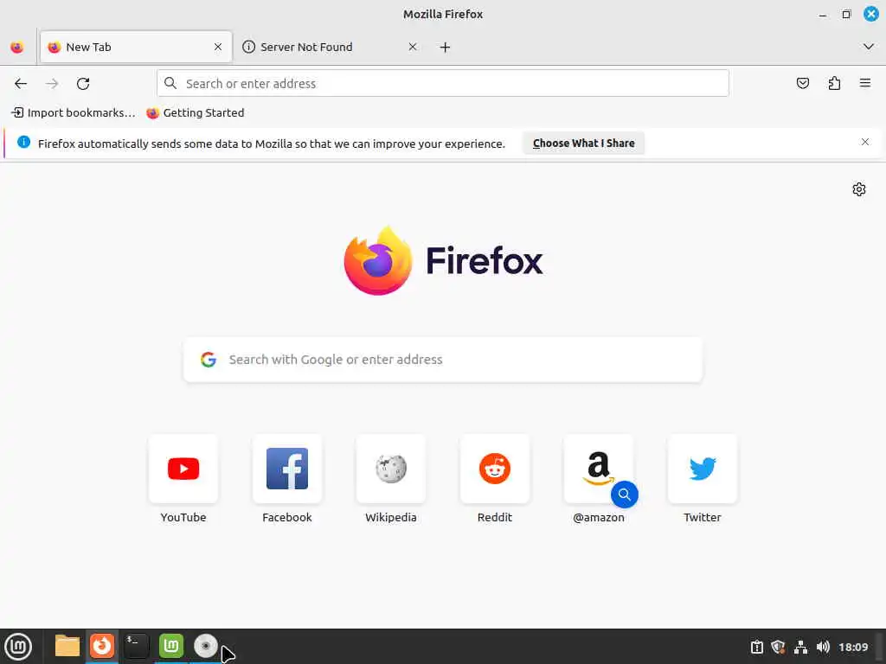Open the pinned Firefox View tab

pyautogui.click(x=17, y=48)
